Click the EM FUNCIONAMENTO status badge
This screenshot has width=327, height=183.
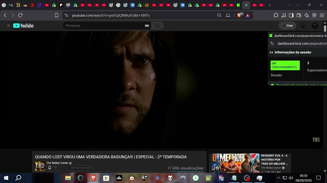[x=285, y=65]
